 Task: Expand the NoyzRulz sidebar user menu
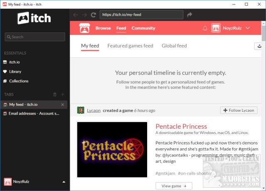pyautogui.click(x=64, y=182)
